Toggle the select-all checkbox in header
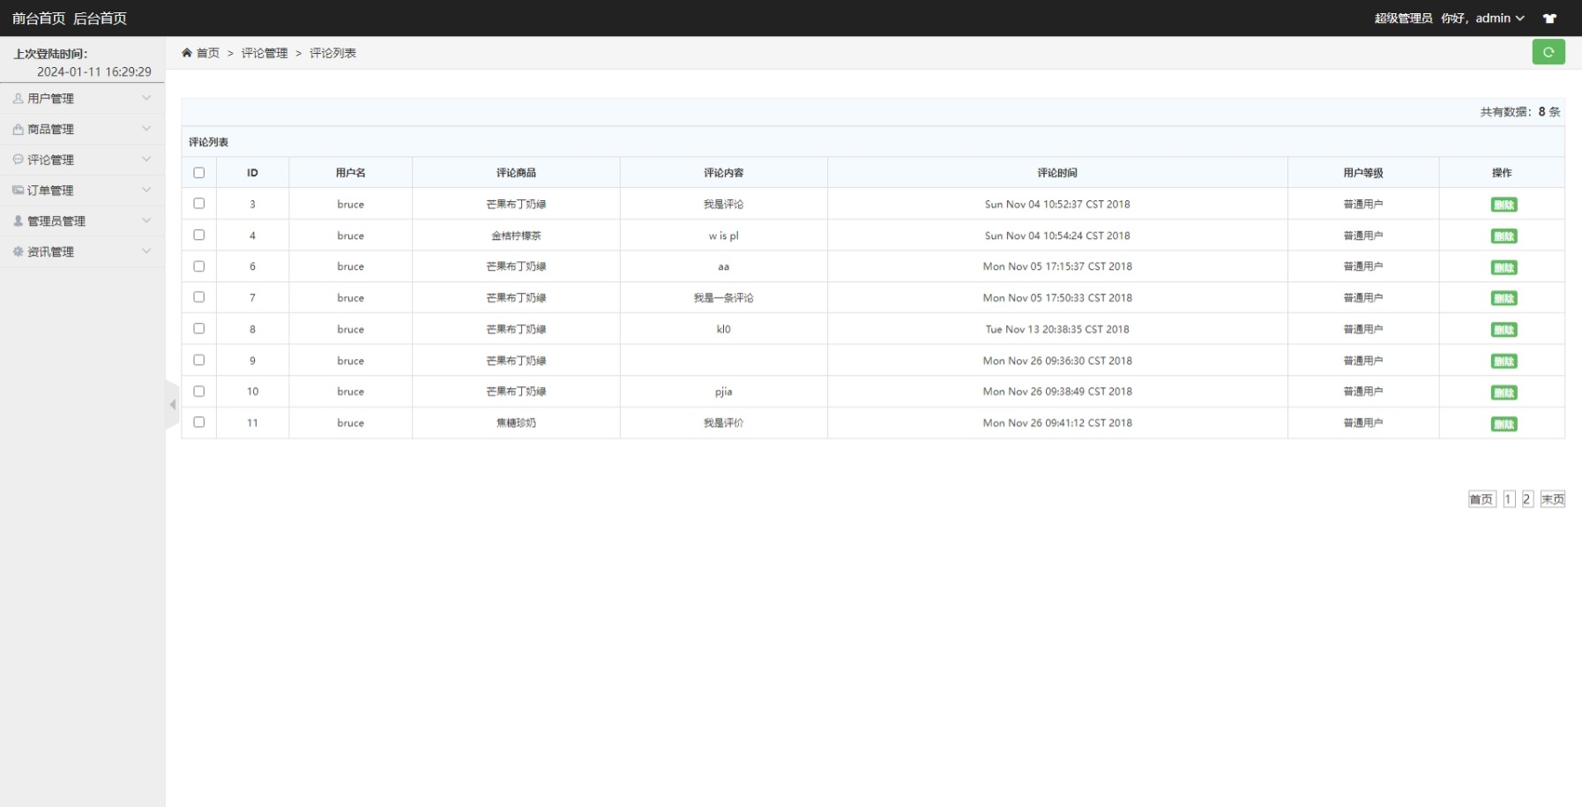Viewport: 1582px width, 807px height. click(199, 173)
